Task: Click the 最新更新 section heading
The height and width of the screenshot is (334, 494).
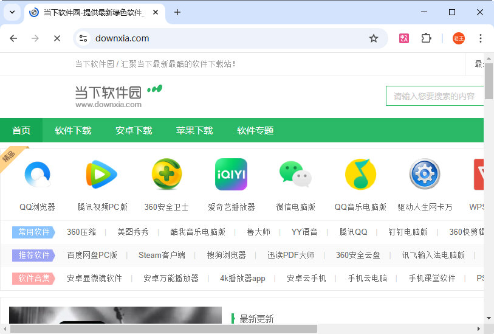Action: point(256,319)
